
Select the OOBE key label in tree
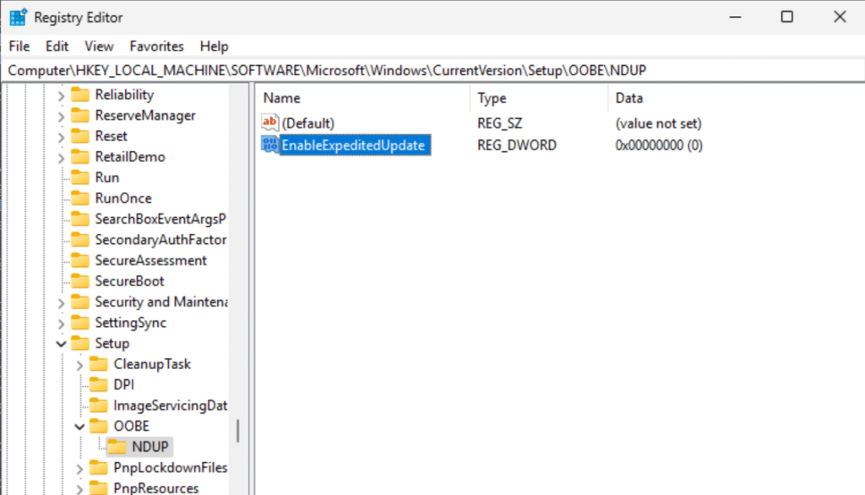click(131, 426)
